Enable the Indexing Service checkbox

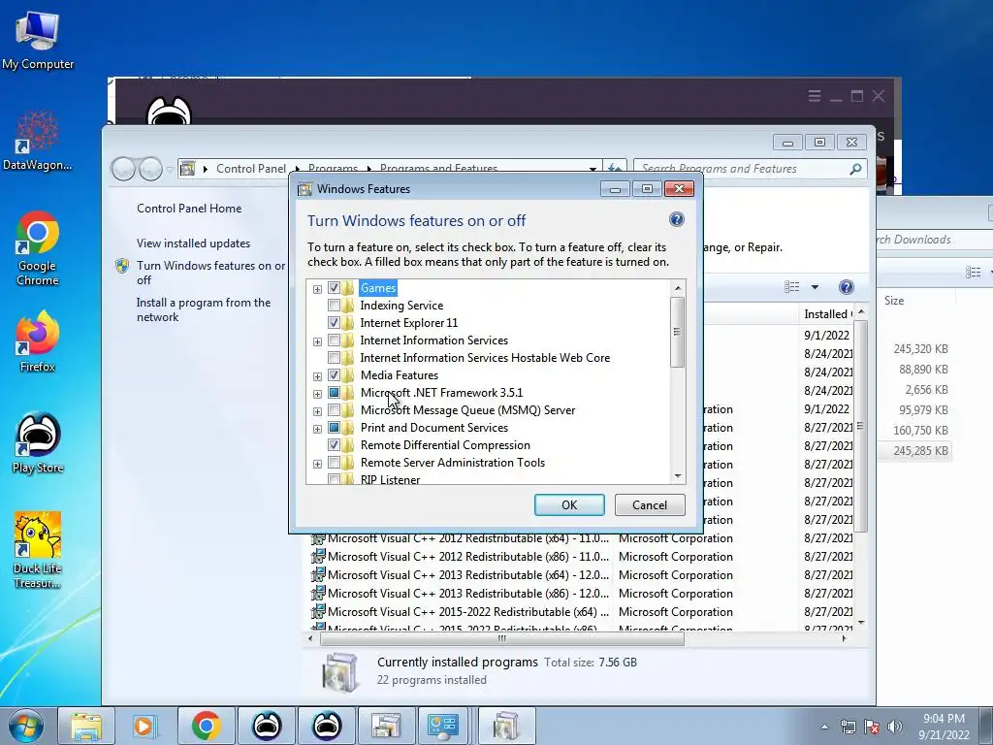point(334,306)
